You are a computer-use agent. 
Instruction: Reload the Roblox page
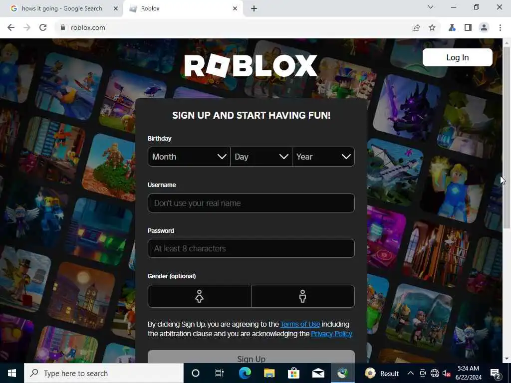[x=43, y=28]
